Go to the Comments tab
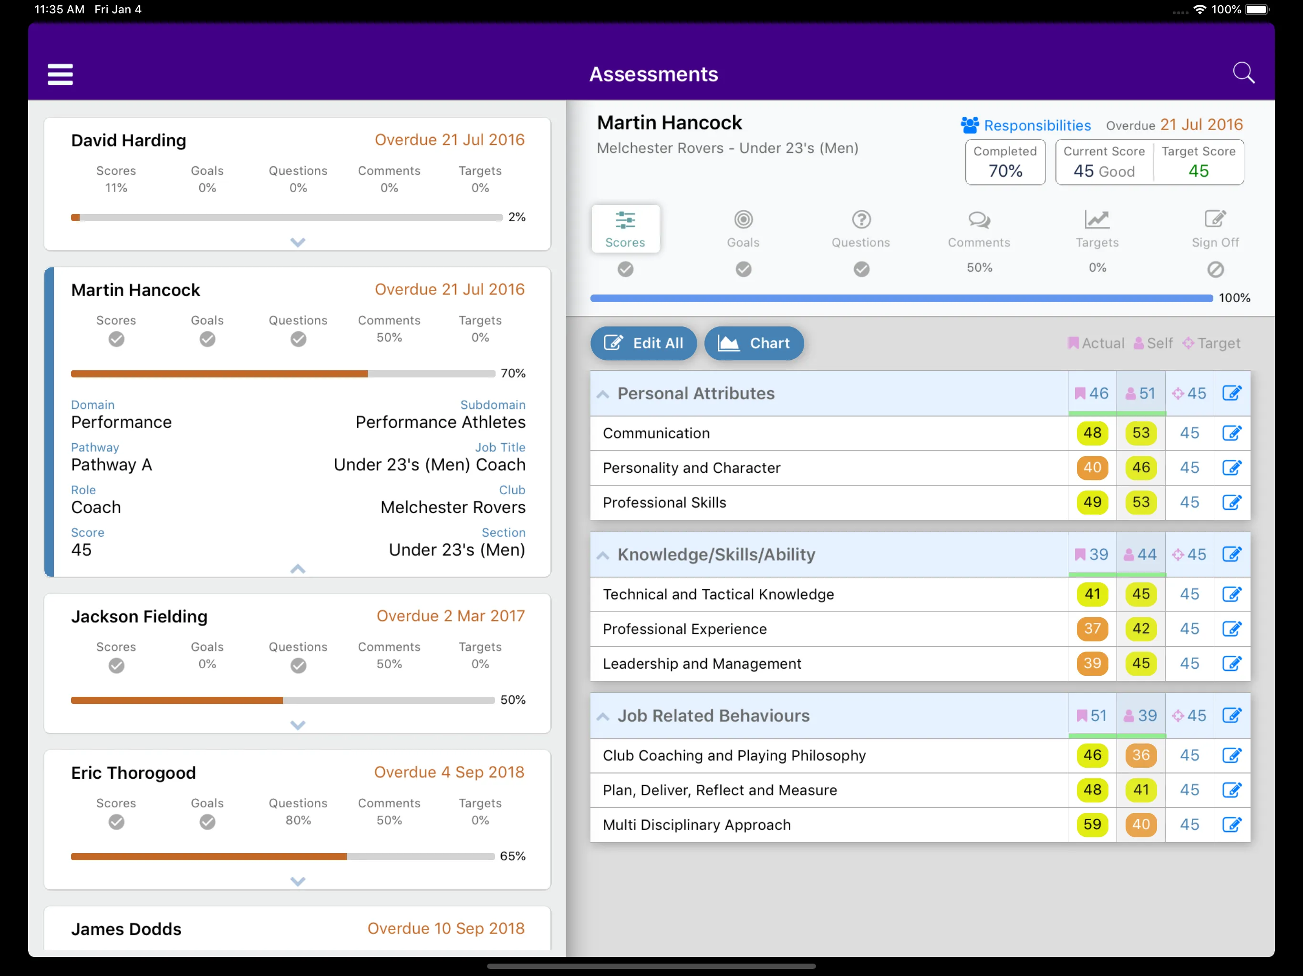The height and width of the screenshot is (976, 1303). pyautogui.click(x=979, y=229)
